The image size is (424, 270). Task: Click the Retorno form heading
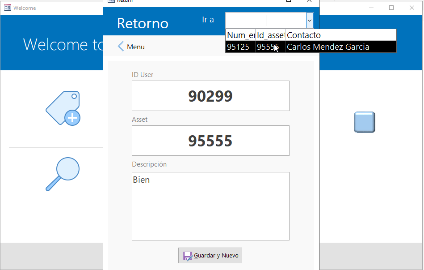pyautogui.click(x=143, y=23)
